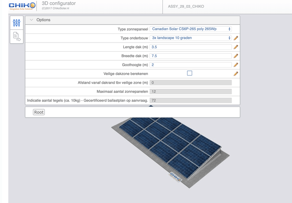Click the CHIKO logo in header
The height and width of the screenshot is (203, 292).
click(x=22, y=6)
